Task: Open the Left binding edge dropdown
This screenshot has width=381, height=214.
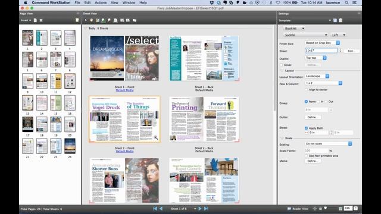Action: click(x=339, y=35)
